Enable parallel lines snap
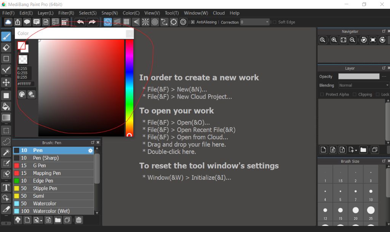 117,22
